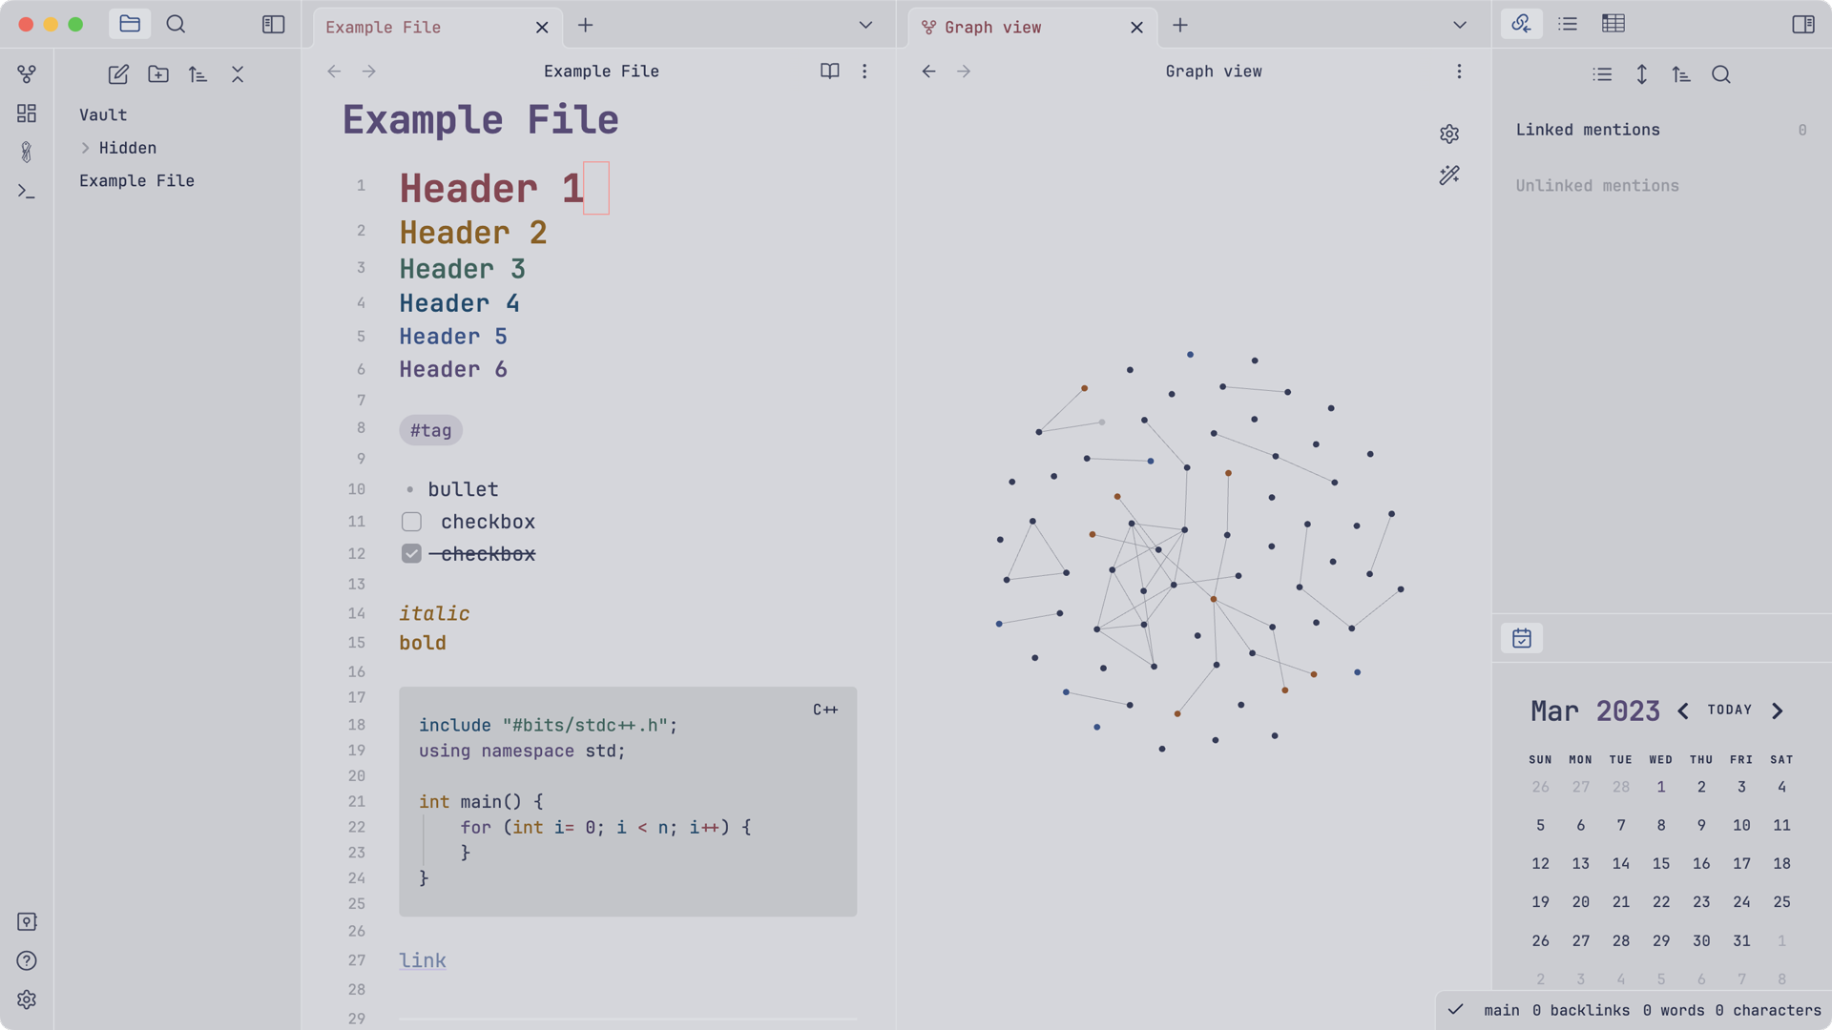The height and width of the screenshot is (1030, 1832).
Task: Toggle the left sidebar icon
Action: coord(273,24)
